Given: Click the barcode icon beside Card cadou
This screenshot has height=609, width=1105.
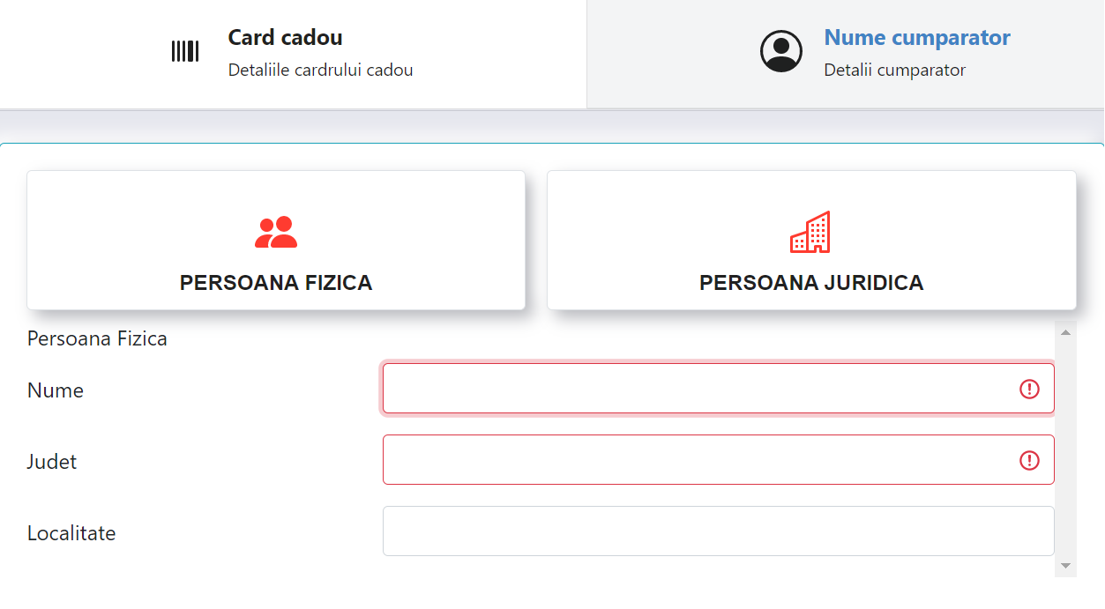Looking at the screenshot, I should coord(185,51).
